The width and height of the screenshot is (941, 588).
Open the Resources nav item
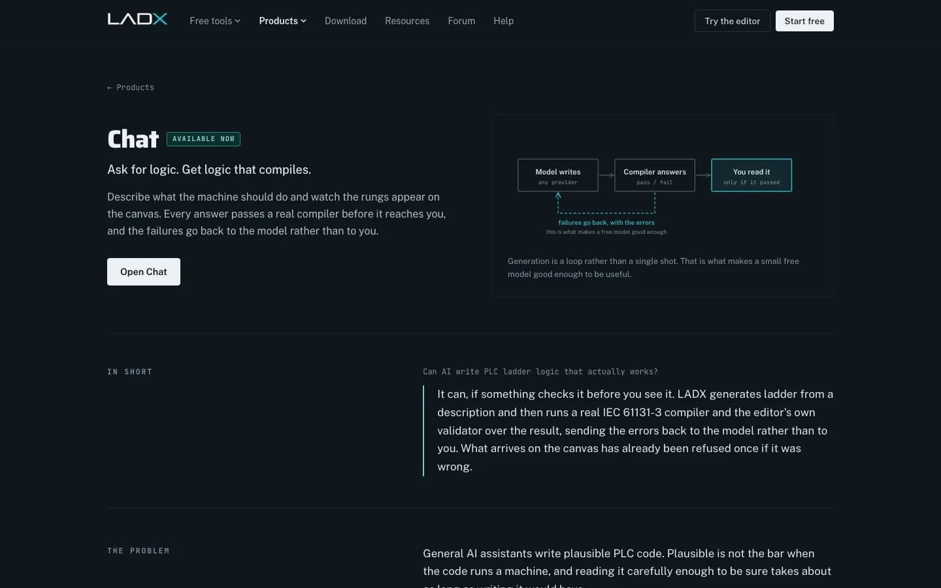point(407,21)
